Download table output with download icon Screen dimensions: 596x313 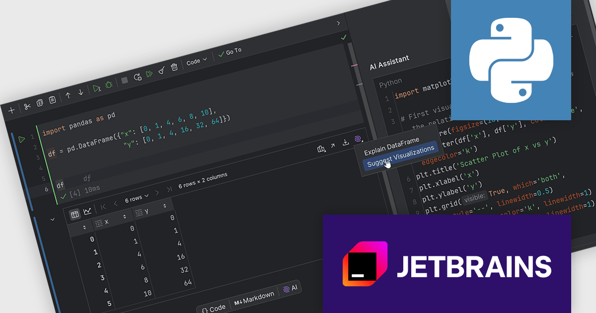(346, 143)
